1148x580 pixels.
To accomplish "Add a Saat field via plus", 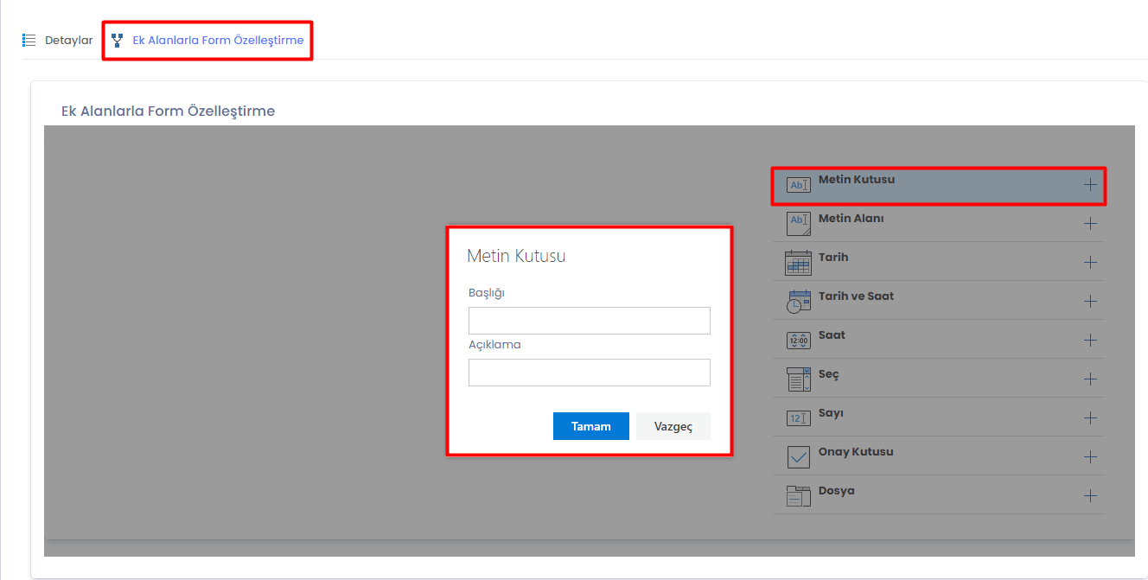I will [x=1090, y=340].
